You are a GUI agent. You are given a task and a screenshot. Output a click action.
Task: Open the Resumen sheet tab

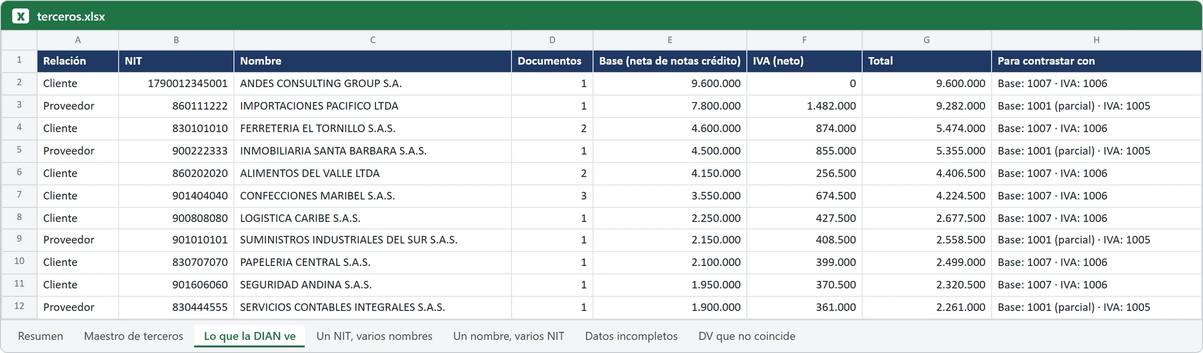pos(41,336)
